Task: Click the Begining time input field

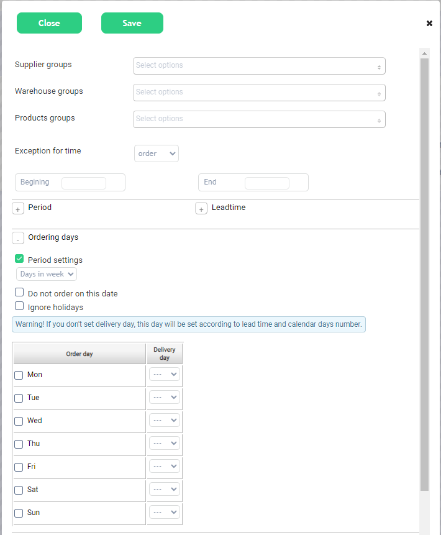Action: click(x=84, y=183)
